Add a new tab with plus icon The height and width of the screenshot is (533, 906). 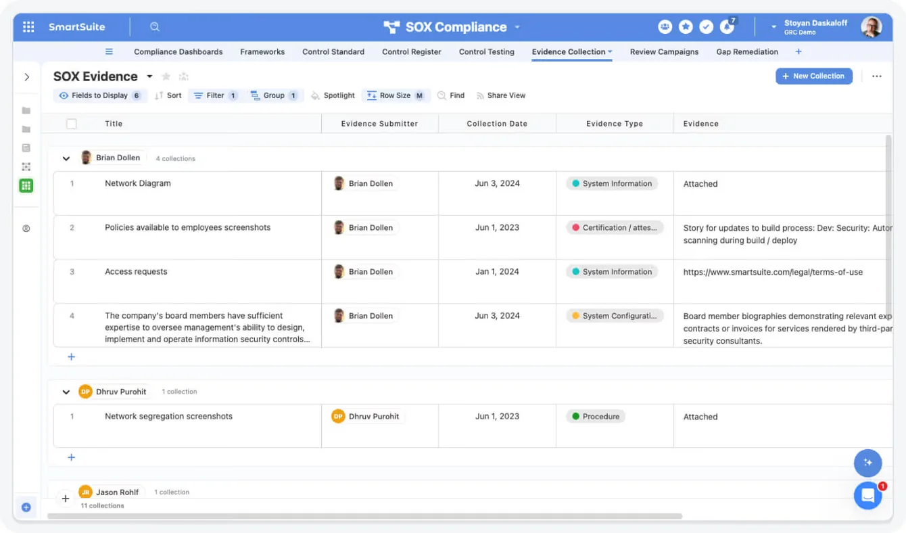798,51
